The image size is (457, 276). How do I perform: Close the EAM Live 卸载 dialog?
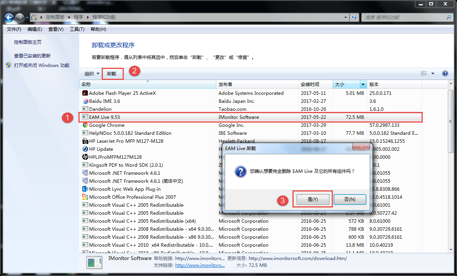(x=361, y=147)
